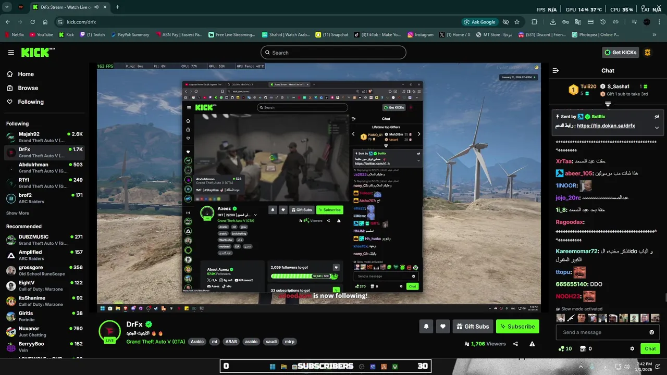The height and width of the screenshot is (375, 667).
Task: Open DUBZMUSIC recommended channel
Action: tap(44, 240)
